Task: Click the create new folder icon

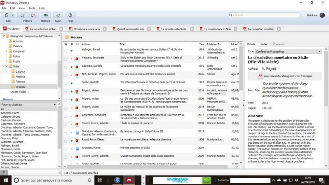Action: click(x=22, y=15)
